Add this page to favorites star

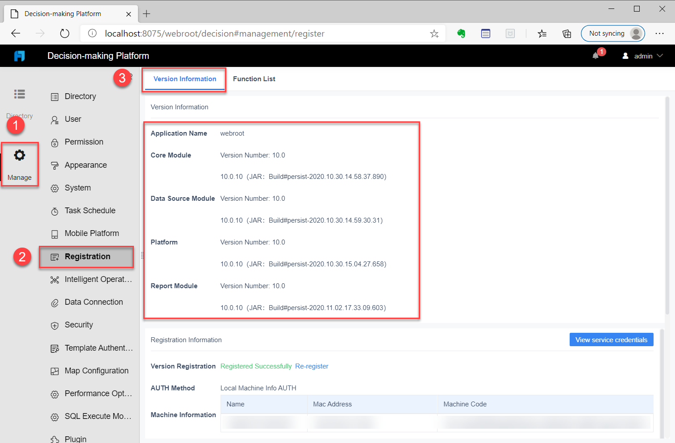[x=434, y=33]
